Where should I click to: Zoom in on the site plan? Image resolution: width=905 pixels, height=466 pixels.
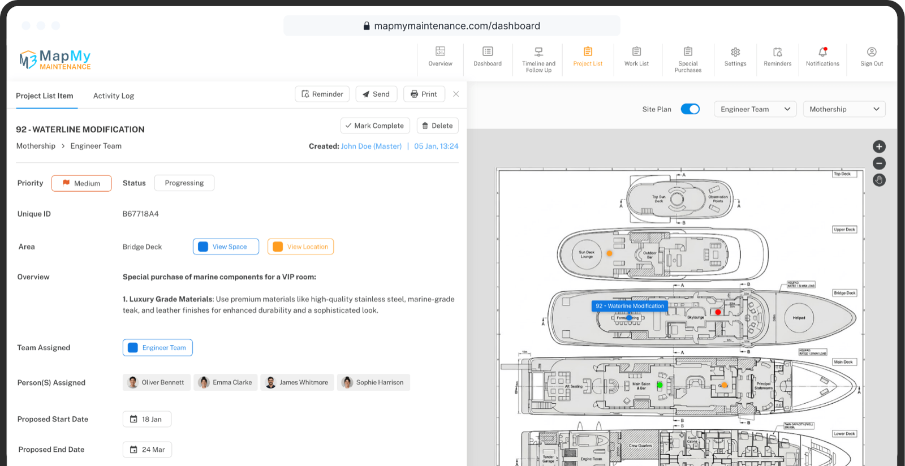[x=879, y=146]
